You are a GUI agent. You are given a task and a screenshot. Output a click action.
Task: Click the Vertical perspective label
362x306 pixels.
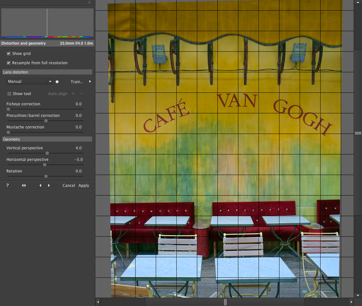[25, 148]
